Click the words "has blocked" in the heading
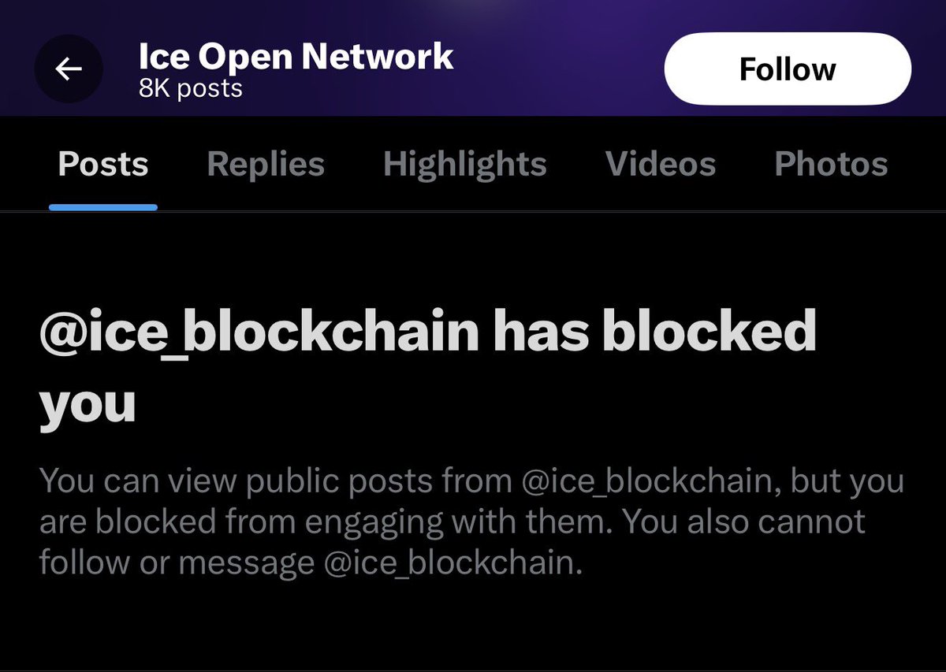The width and height of the screenshot is (946, 672). tap(654, 334)
